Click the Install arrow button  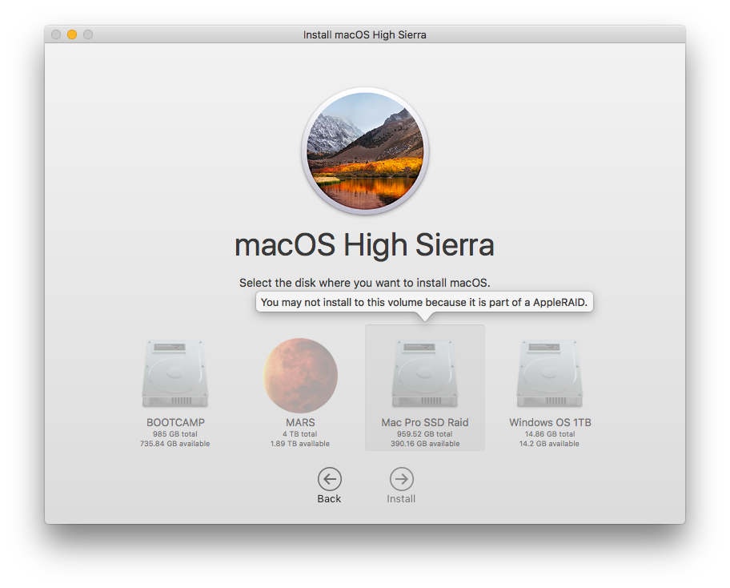401,479
